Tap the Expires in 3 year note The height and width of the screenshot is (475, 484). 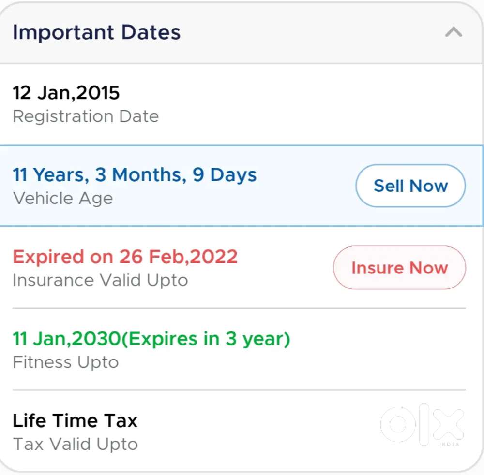pos(206,339)
